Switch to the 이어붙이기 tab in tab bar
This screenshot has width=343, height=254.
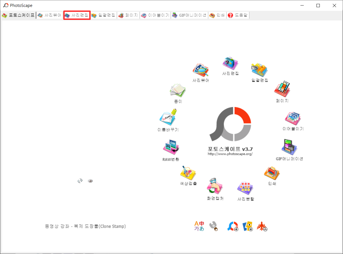point(155,15)
